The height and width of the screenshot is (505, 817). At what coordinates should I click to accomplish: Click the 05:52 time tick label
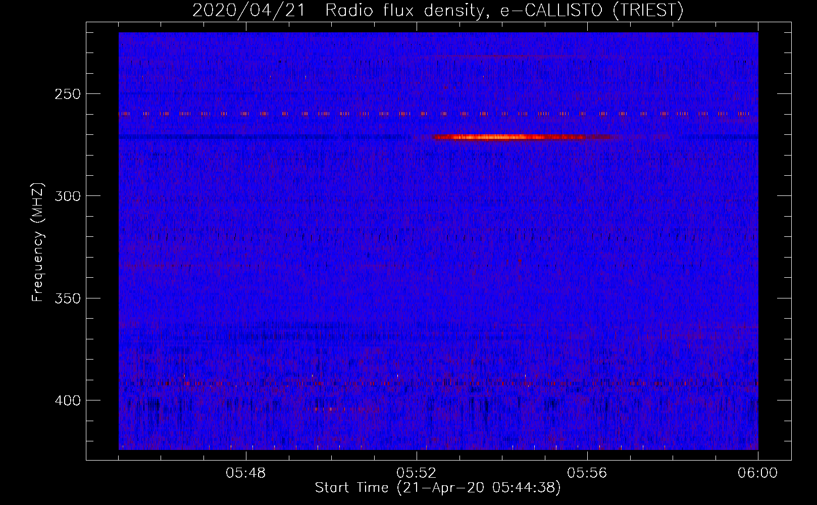click(x=417, y=473)
